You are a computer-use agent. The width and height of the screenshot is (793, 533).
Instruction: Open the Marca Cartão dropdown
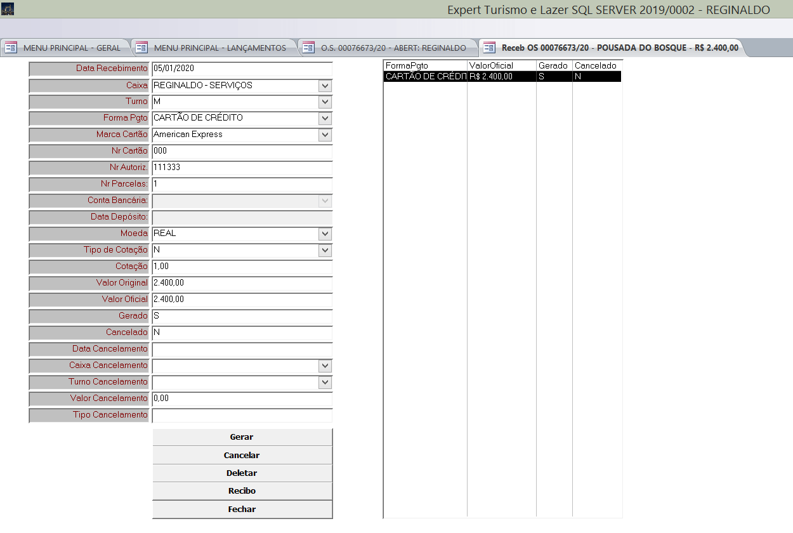point(325,135)
